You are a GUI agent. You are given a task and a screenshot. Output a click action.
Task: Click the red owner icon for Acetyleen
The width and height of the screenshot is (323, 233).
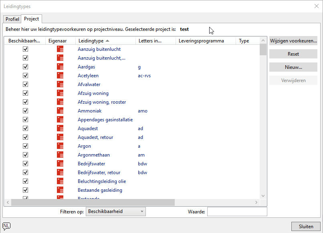[x=60, y=76]
